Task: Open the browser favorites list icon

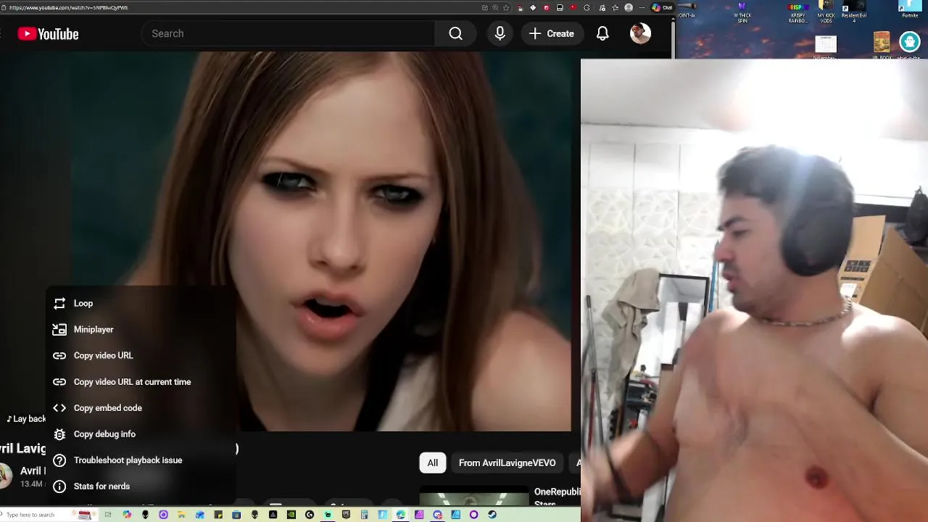Action: 615,7
